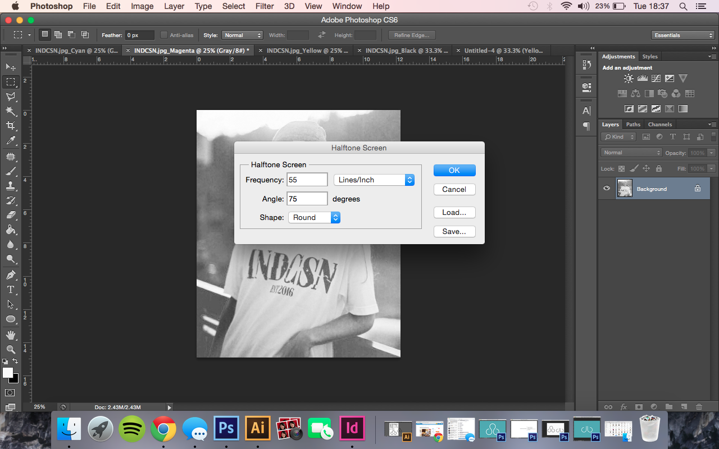This screenshot has height=449, width=719.
Task: Toggle visibility of the Background layer
Action: (x=607, y=189)
